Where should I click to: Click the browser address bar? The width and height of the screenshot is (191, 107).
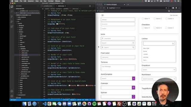[x=136, y=8]
